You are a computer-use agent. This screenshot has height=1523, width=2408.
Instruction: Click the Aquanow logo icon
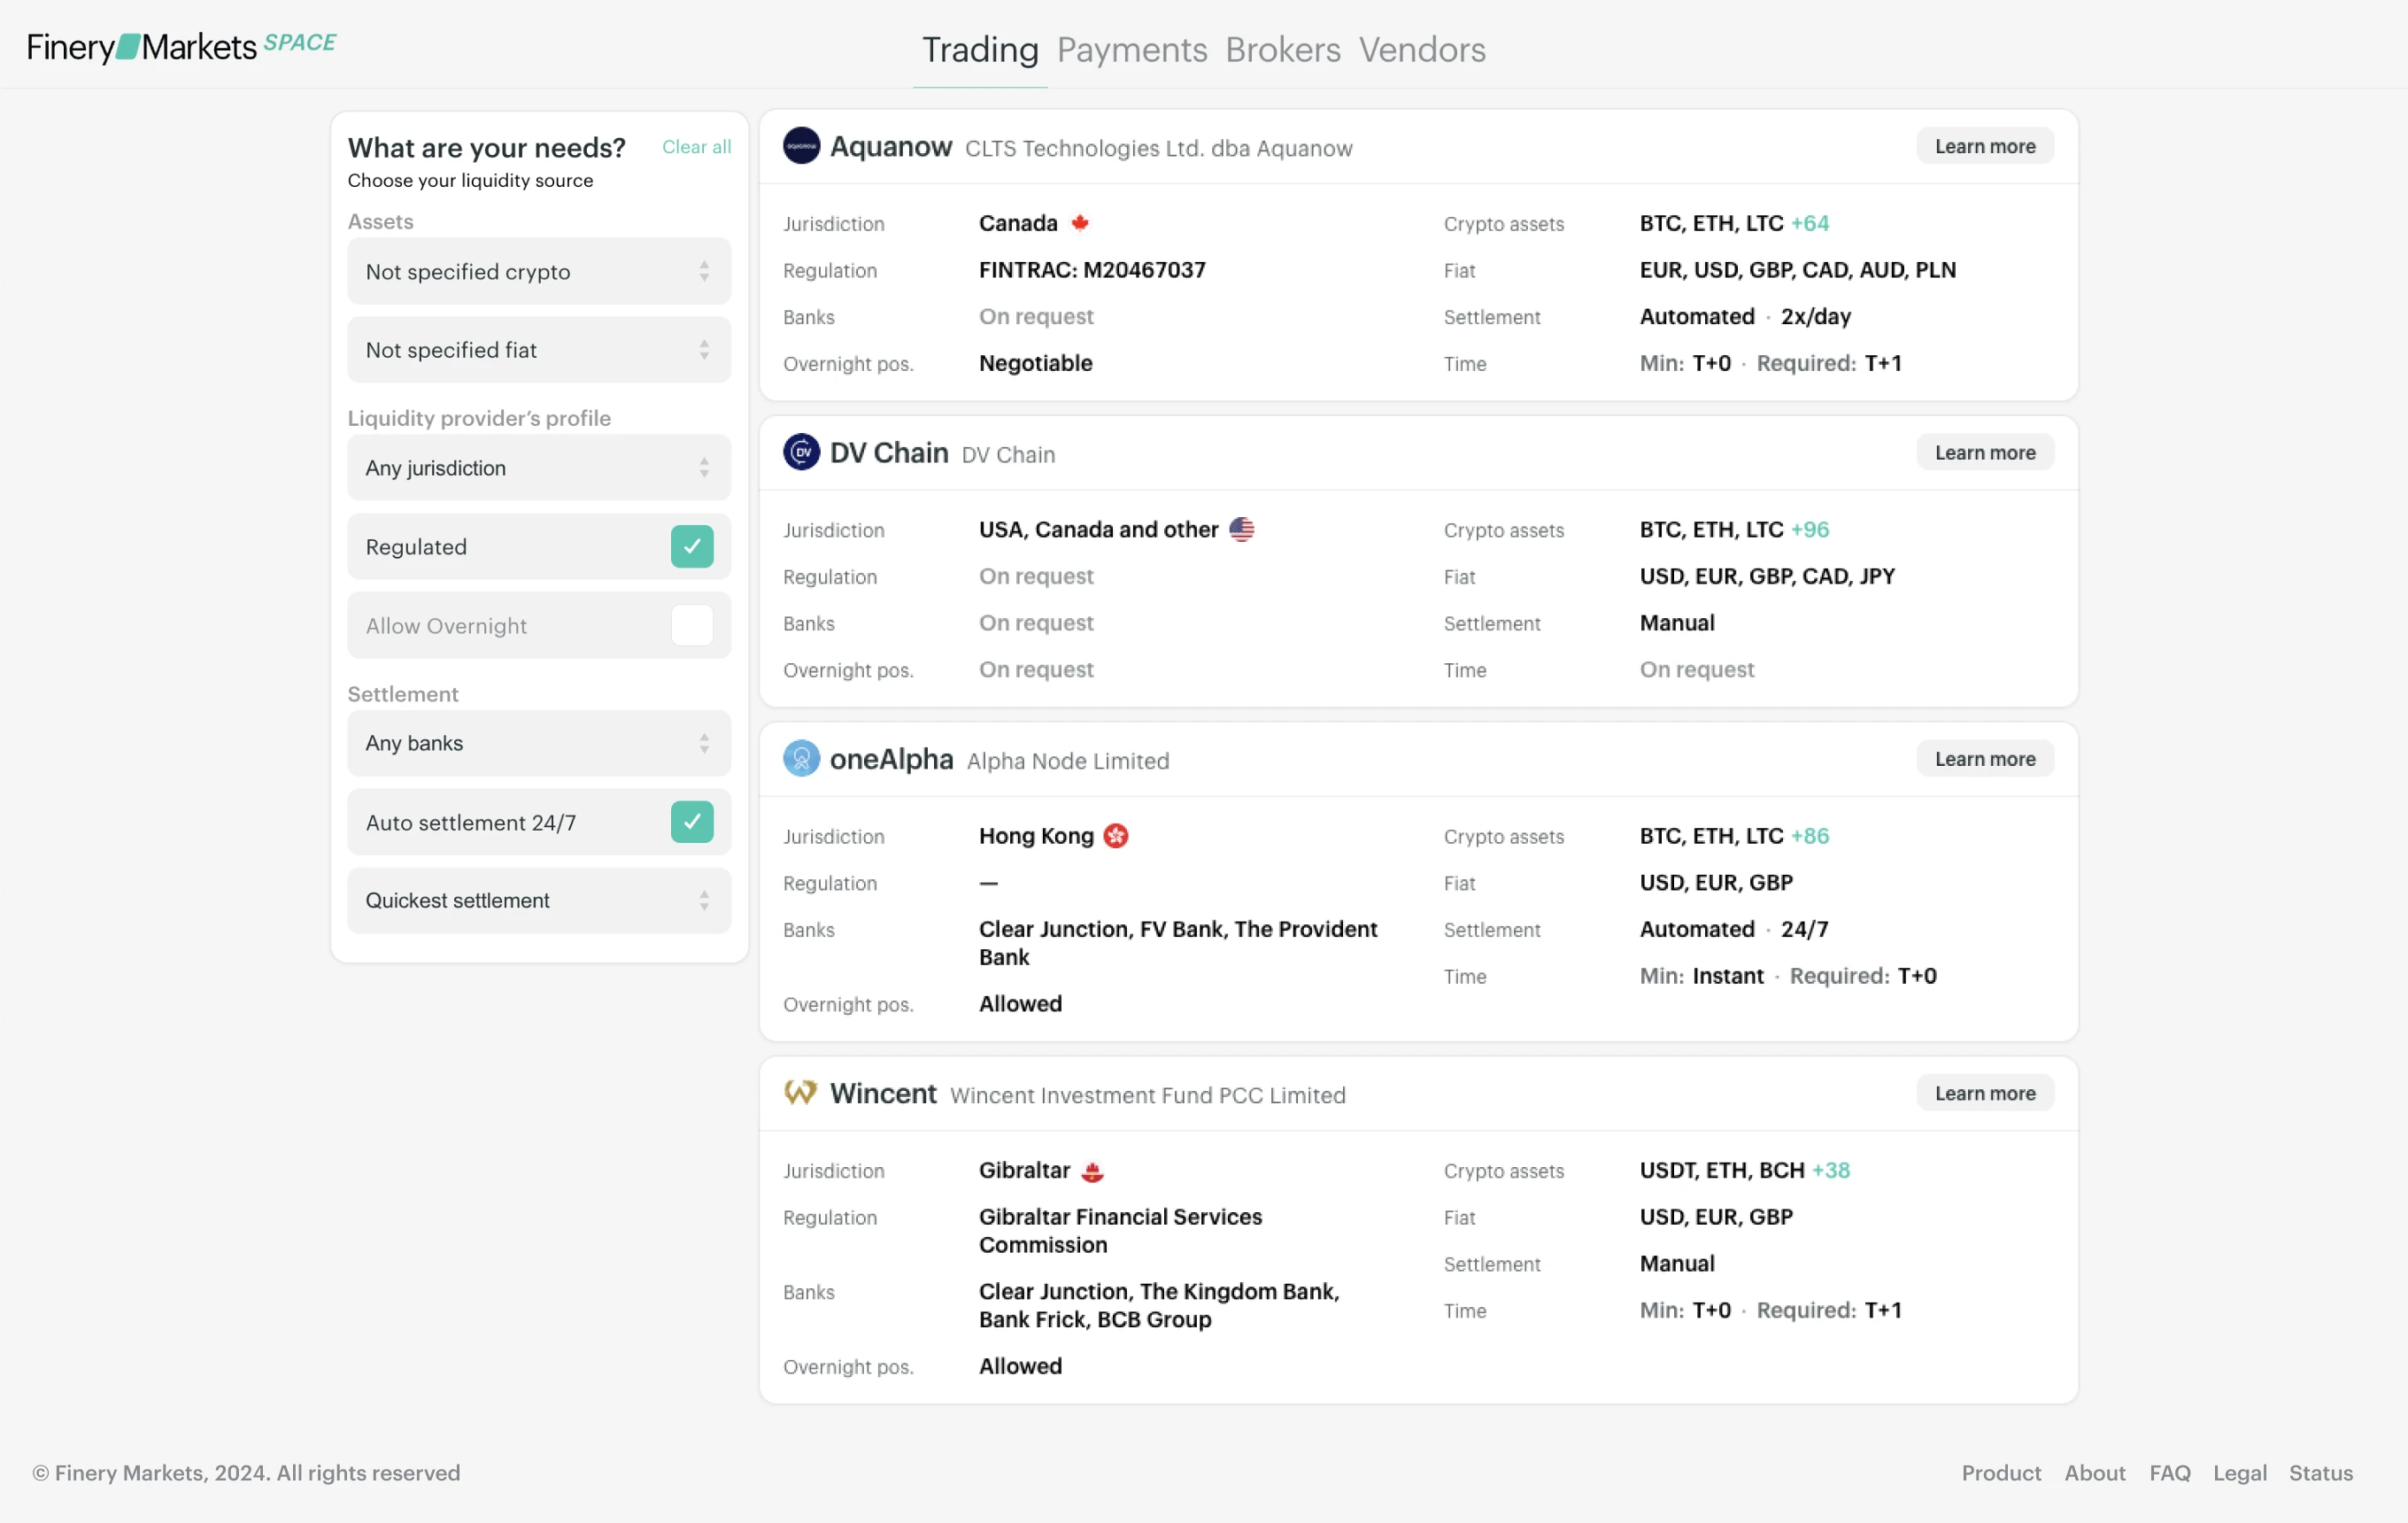(801, 146)
